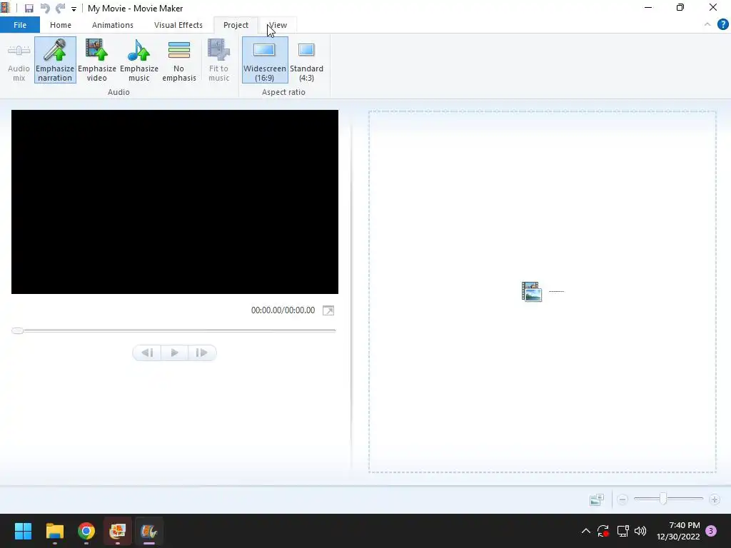Click the Play button under preview

click(174, 352)
